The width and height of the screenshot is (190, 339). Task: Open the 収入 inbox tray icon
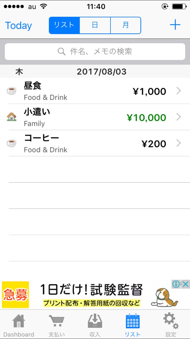tap(95, 321)
